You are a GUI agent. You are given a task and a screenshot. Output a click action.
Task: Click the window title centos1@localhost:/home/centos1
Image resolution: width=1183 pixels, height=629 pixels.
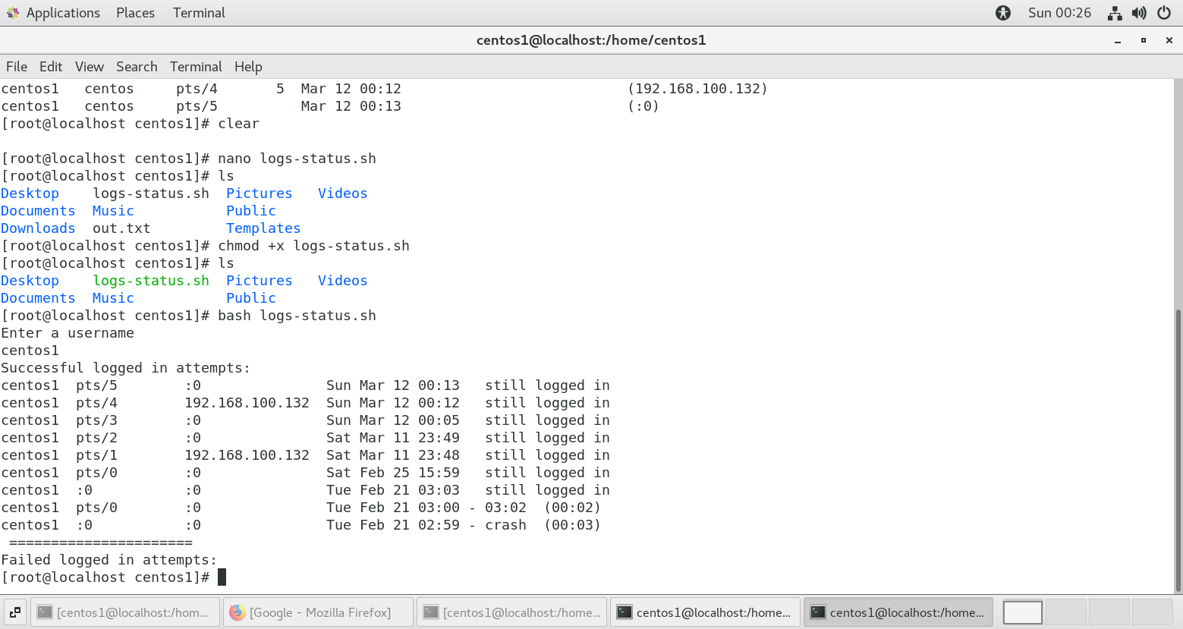tap(591, 40)
